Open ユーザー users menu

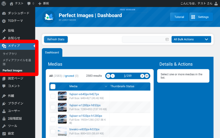[18, 111]
